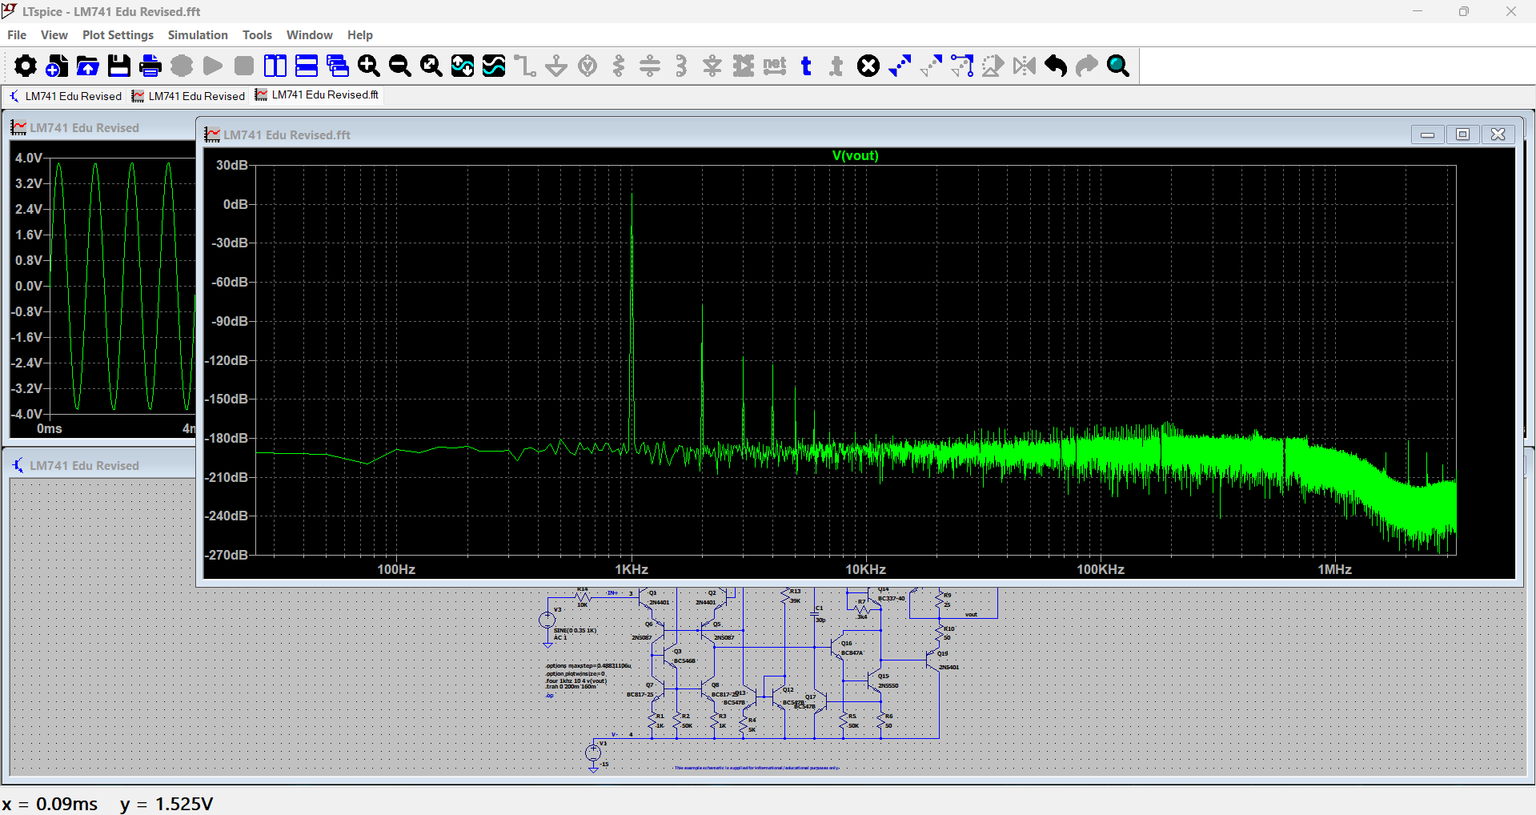Maximize the LM741 Edu Revised.fft subwindow
The height and width of the screenshot is (815, 1536).
pos(1462,134)
